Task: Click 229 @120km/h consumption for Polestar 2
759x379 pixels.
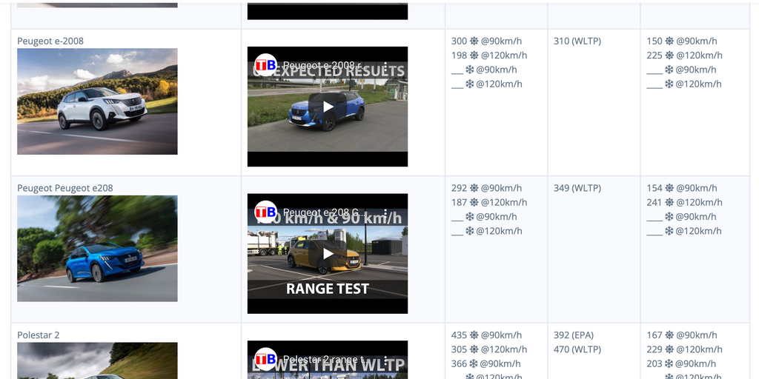Action: point(684,349)
